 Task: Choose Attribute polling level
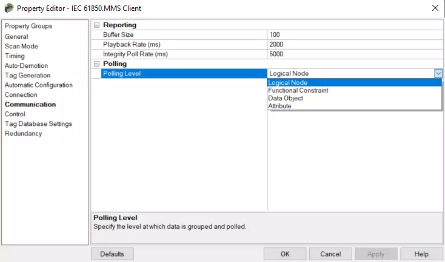(x=354, y=106)
